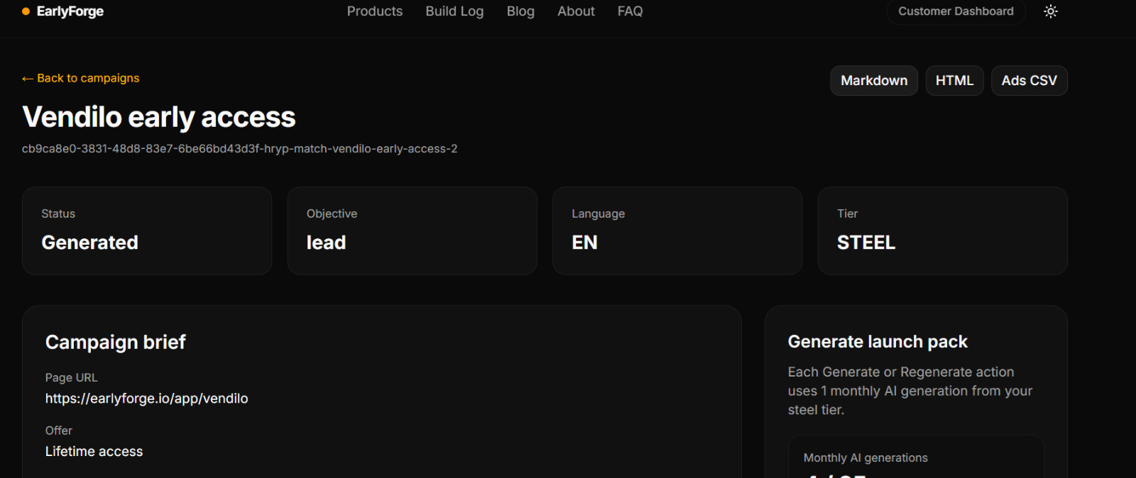
Task: Export campaign as HTML
Action: [x=954, y=81]
